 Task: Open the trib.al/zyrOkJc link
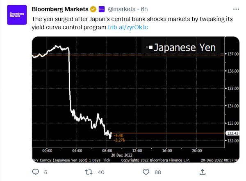[128, 27]
